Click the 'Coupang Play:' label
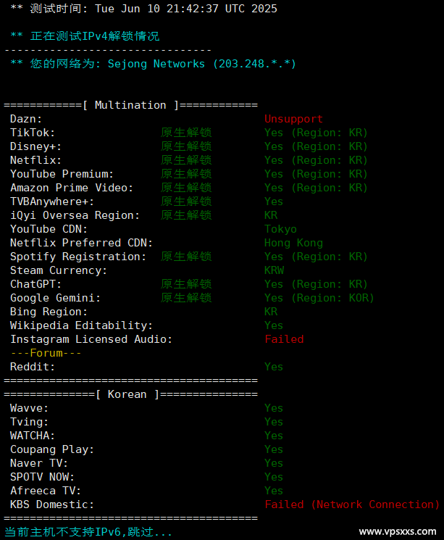The width and height of the screenshot is (444, 540). point(52,449)
